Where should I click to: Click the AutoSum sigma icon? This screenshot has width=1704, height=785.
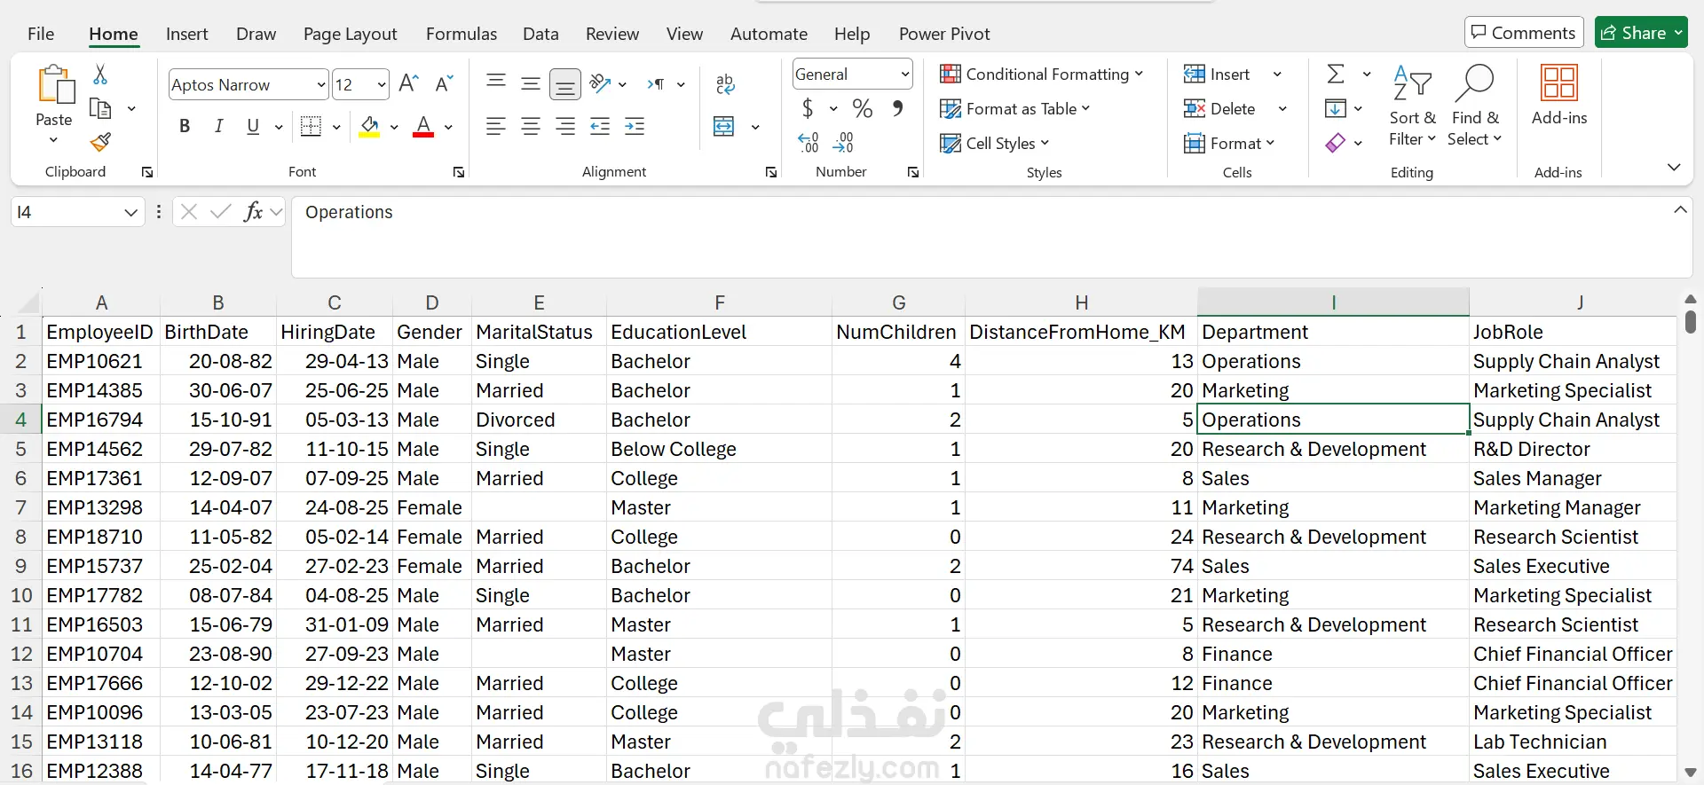click(1336, 74)
